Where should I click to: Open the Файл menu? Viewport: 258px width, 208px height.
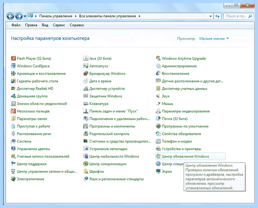pyautogui.click(x=16, y=25)
